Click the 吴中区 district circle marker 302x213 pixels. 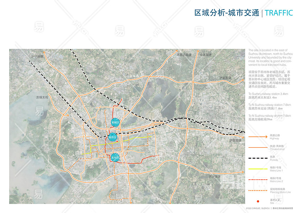(x=115, y=158)
